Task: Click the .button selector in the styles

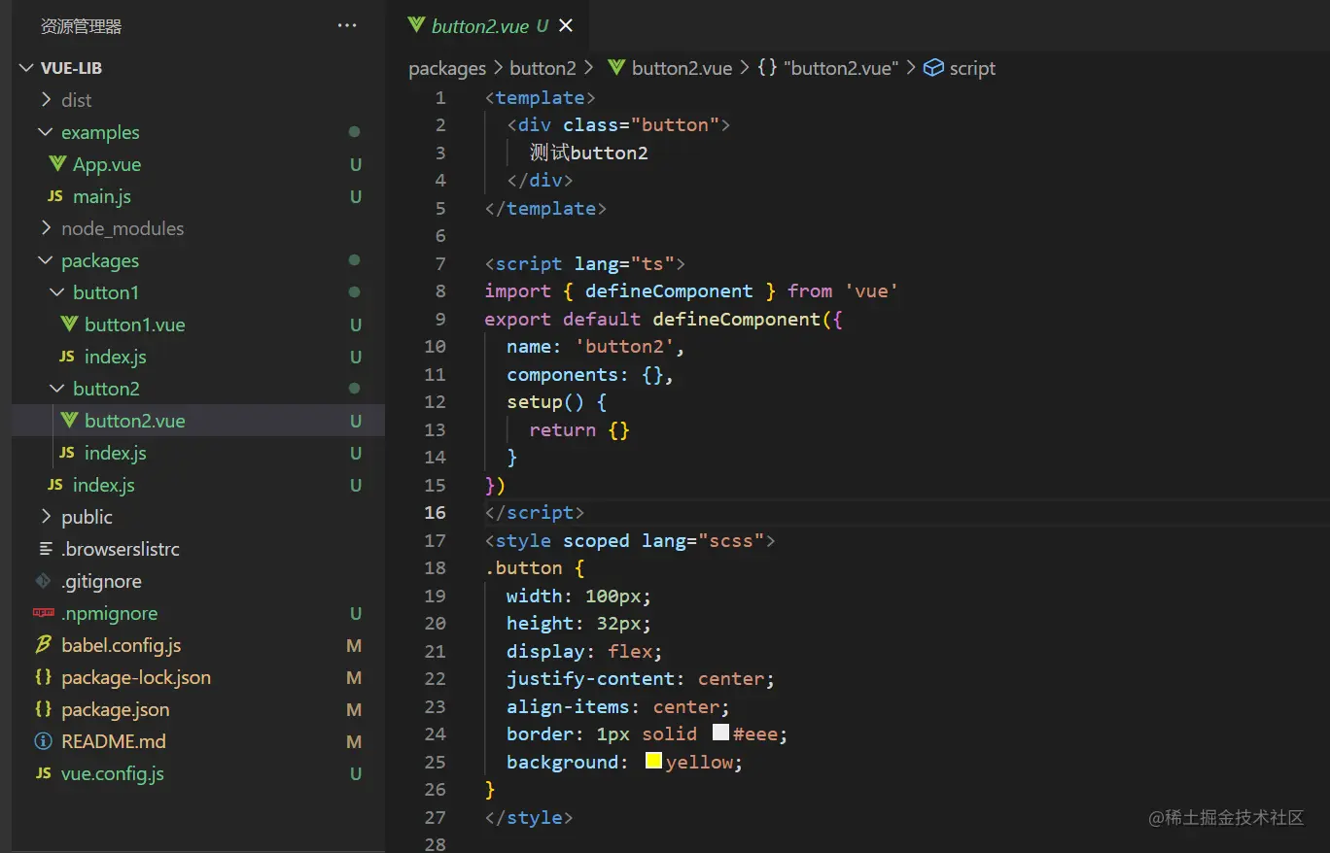Action: coord(524,568)
